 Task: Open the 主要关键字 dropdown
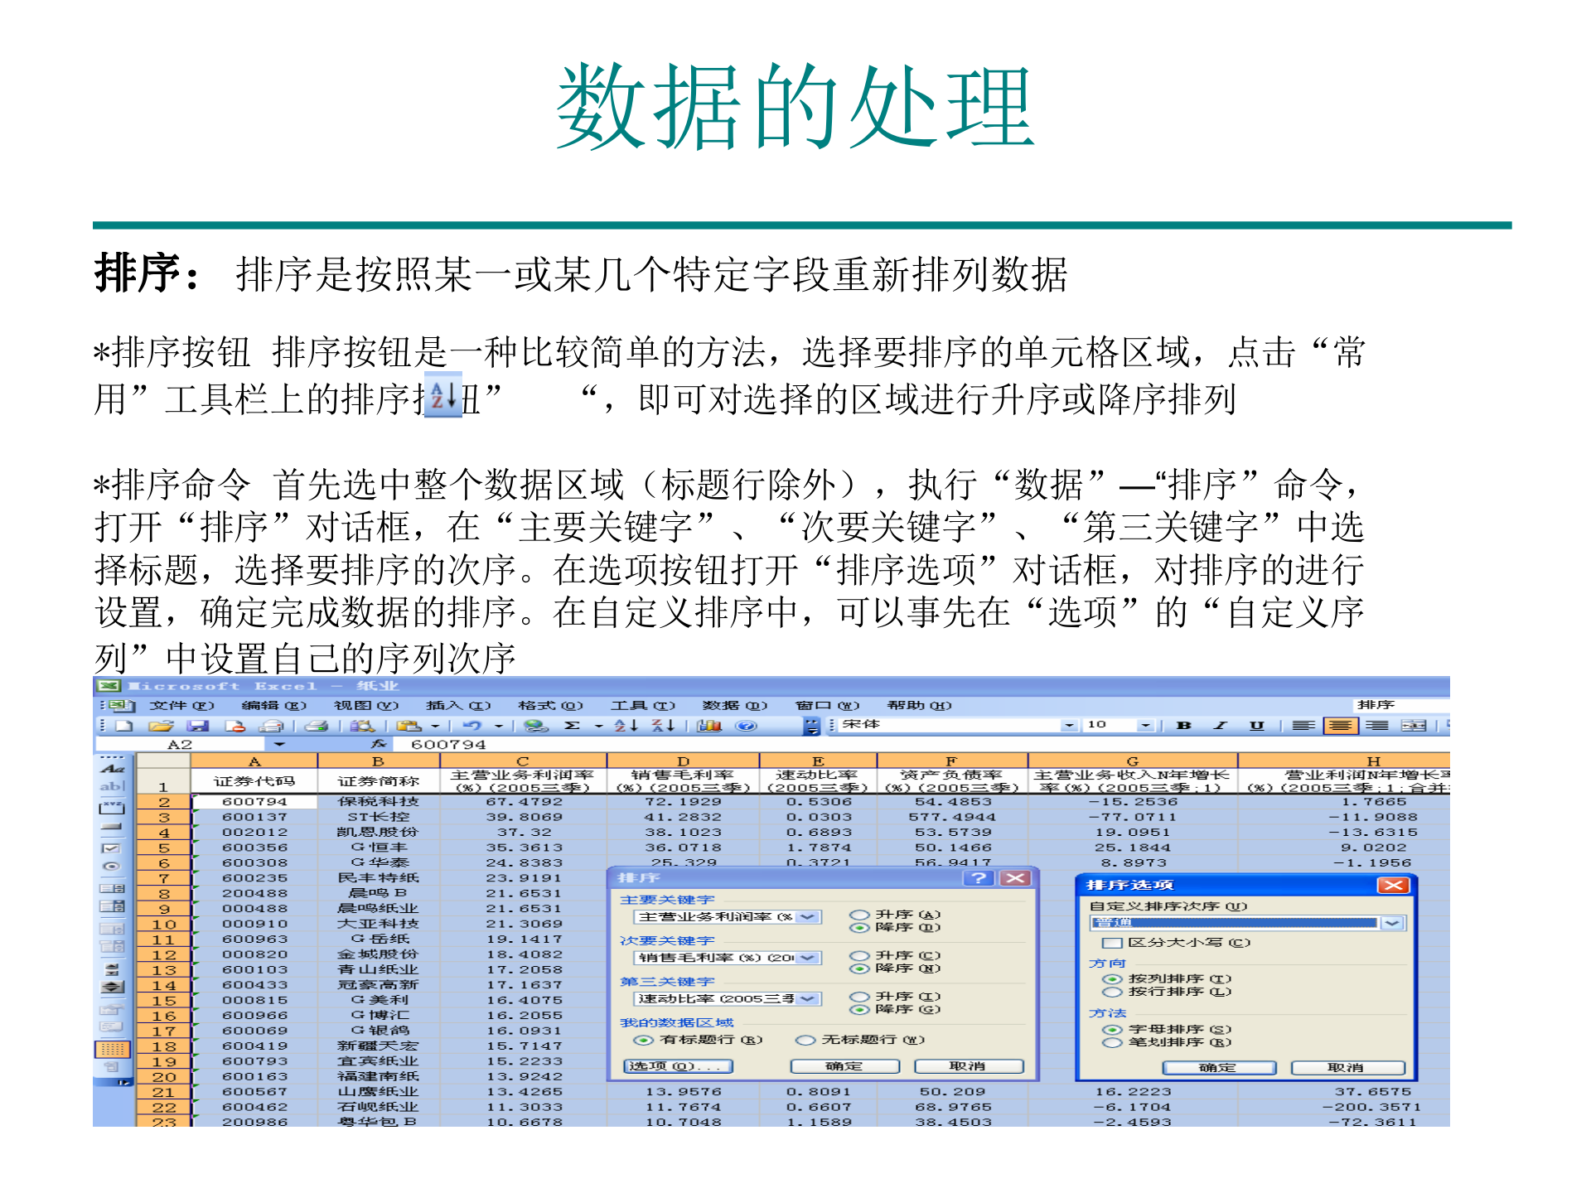click(x=806, y=918)
